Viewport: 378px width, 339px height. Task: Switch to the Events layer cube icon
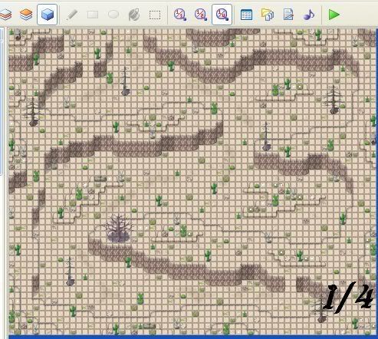[x=47, y=15]
